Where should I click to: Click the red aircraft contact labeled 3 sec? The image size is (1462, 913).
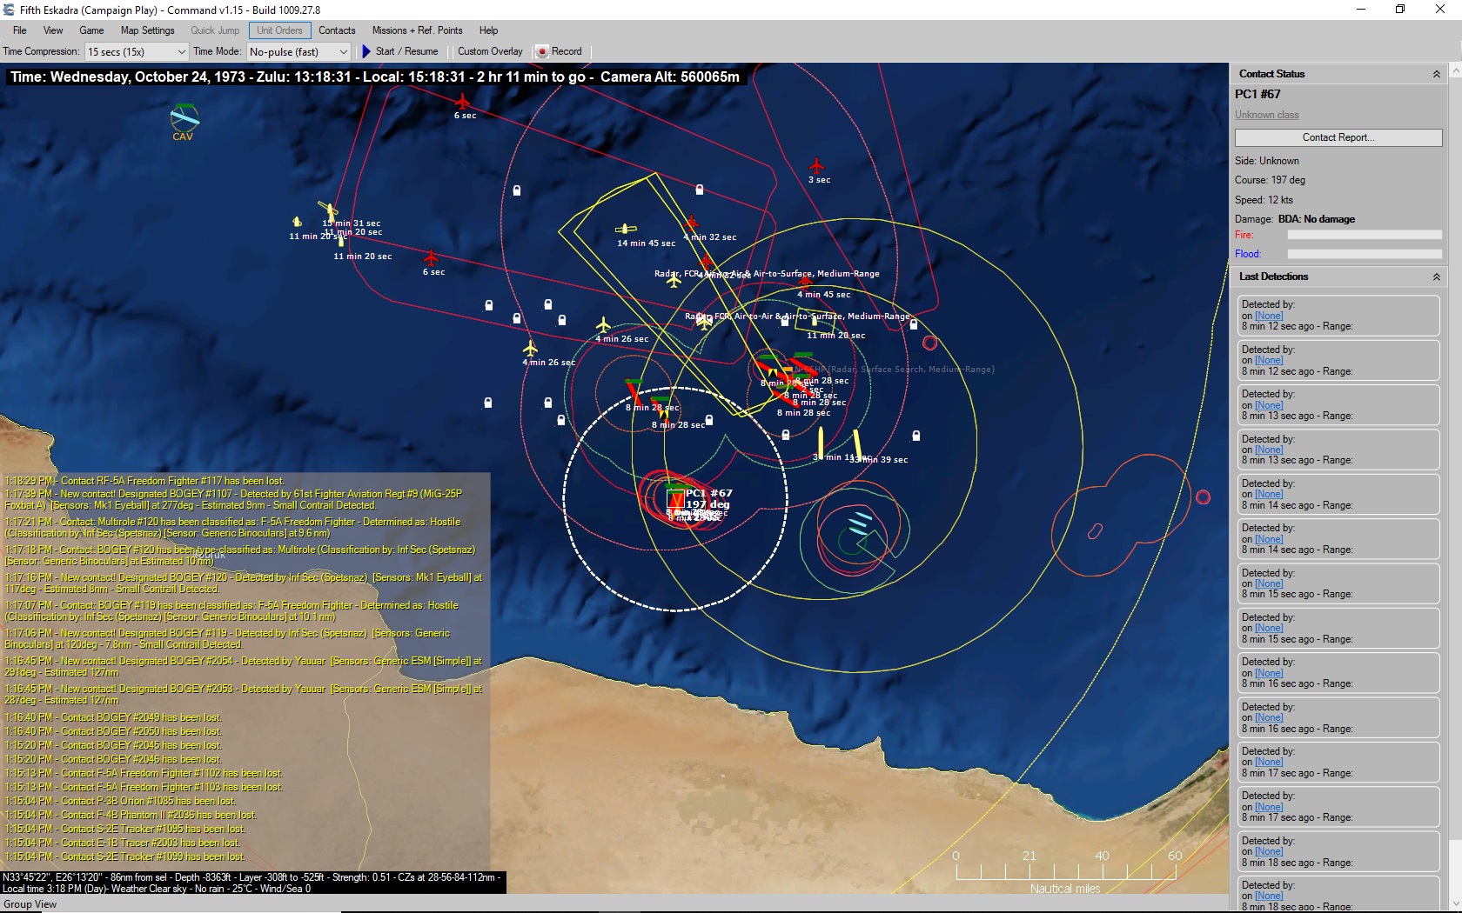[816, 165]
